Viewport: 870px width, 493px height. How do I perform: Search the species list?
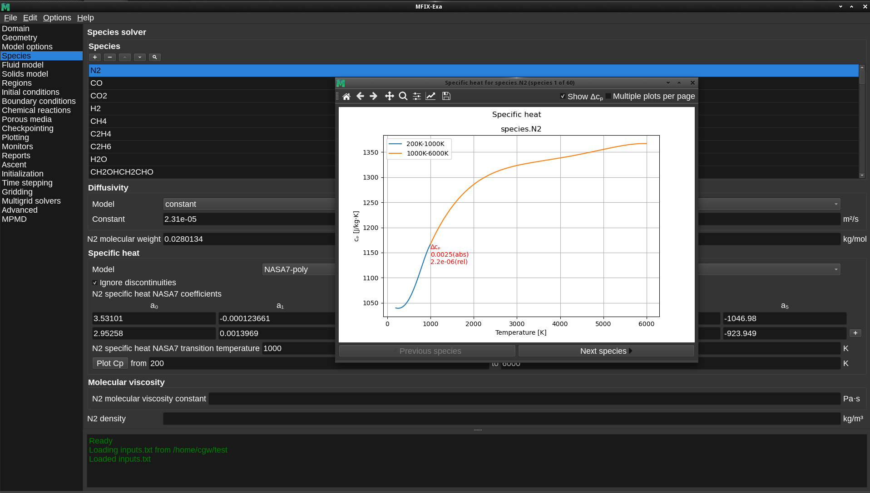click(155, 57)
